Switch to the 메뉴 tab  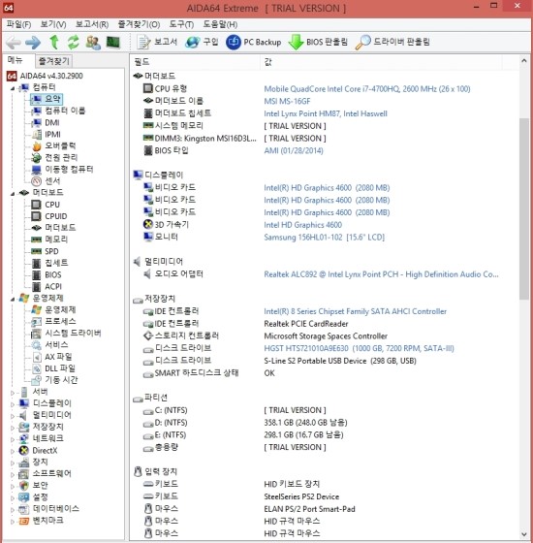(x=16, y=60)
